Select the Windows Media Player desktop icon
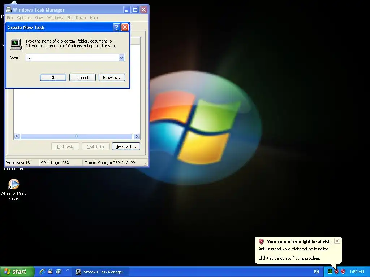This screenshot has height=277, width=370. tap(14, 190)
